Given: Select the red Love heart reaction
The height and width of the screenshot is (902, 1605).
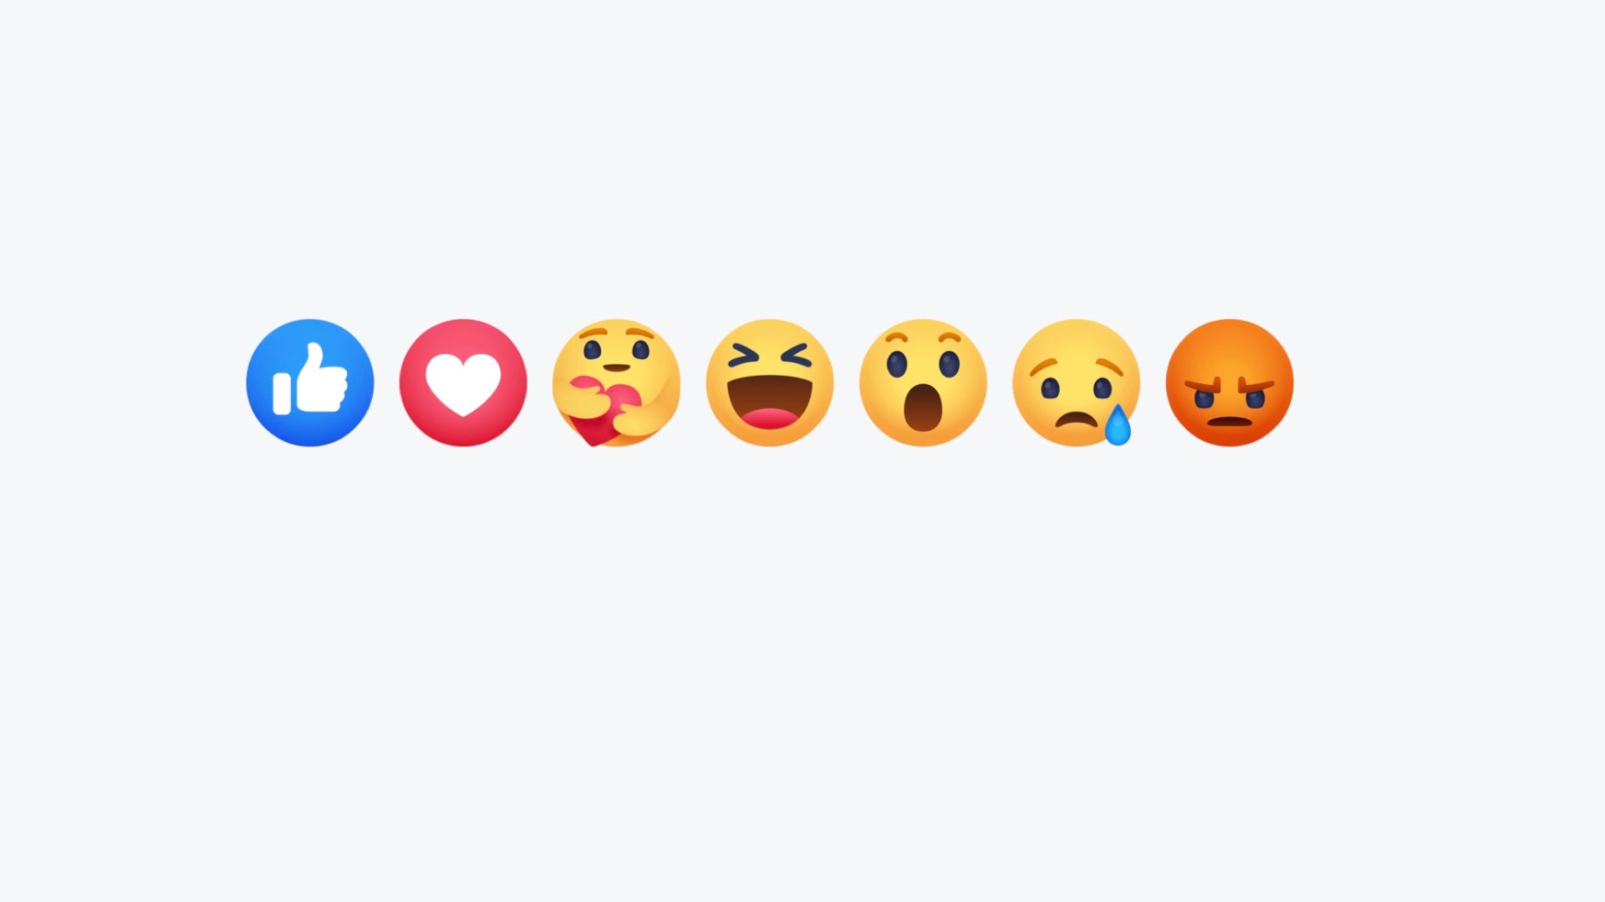Looking at the screenshot, I should pos(463,383).
